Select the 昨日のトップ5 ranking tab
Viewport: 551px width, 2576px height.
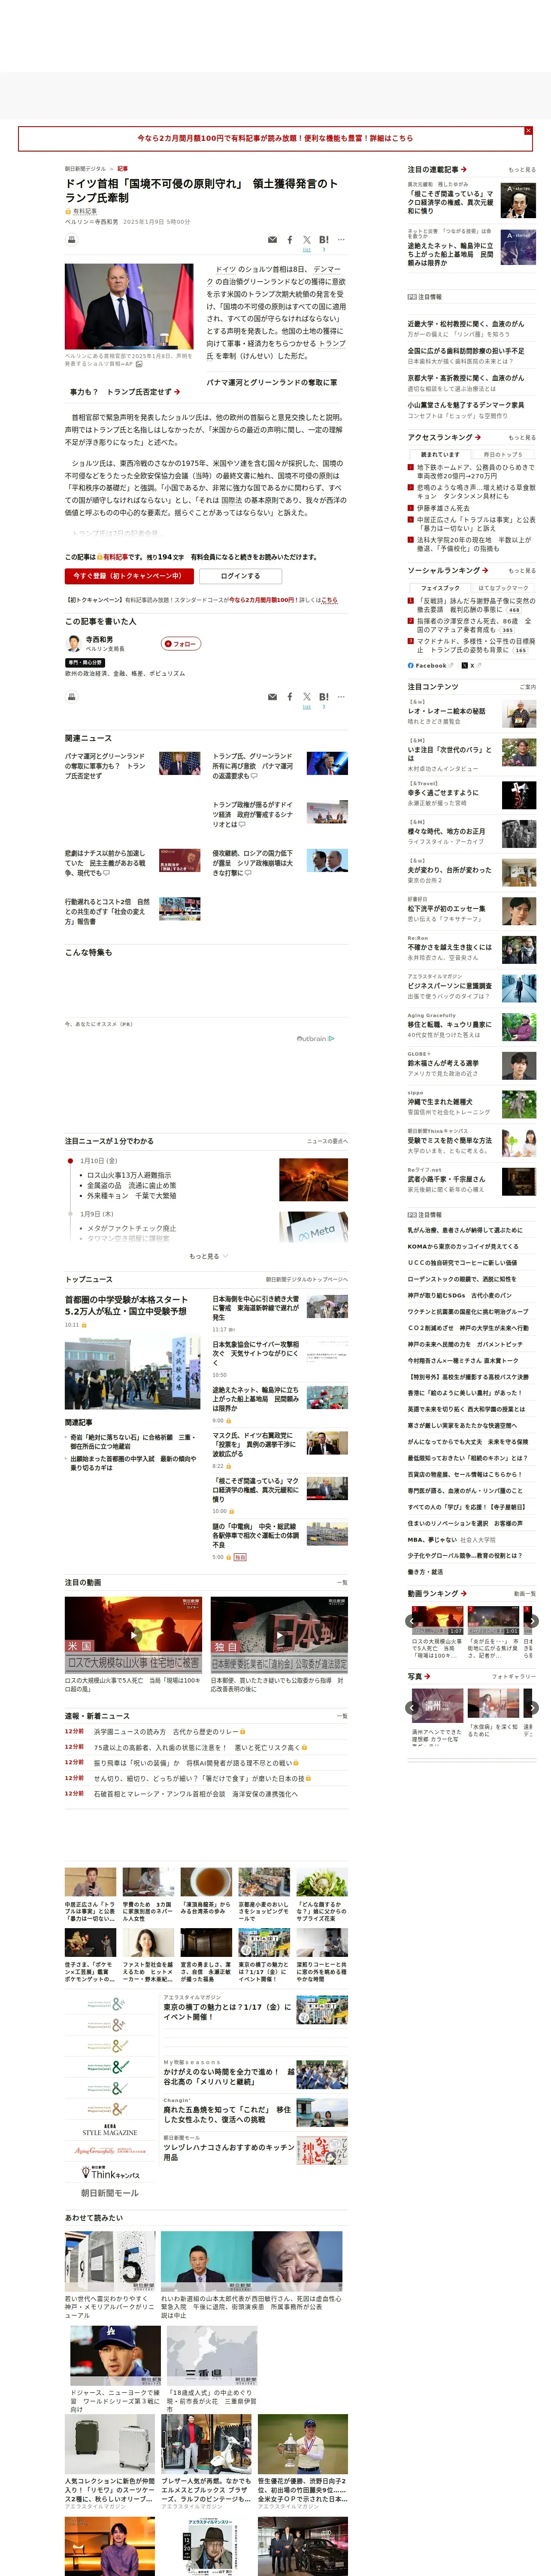(503, 454)
